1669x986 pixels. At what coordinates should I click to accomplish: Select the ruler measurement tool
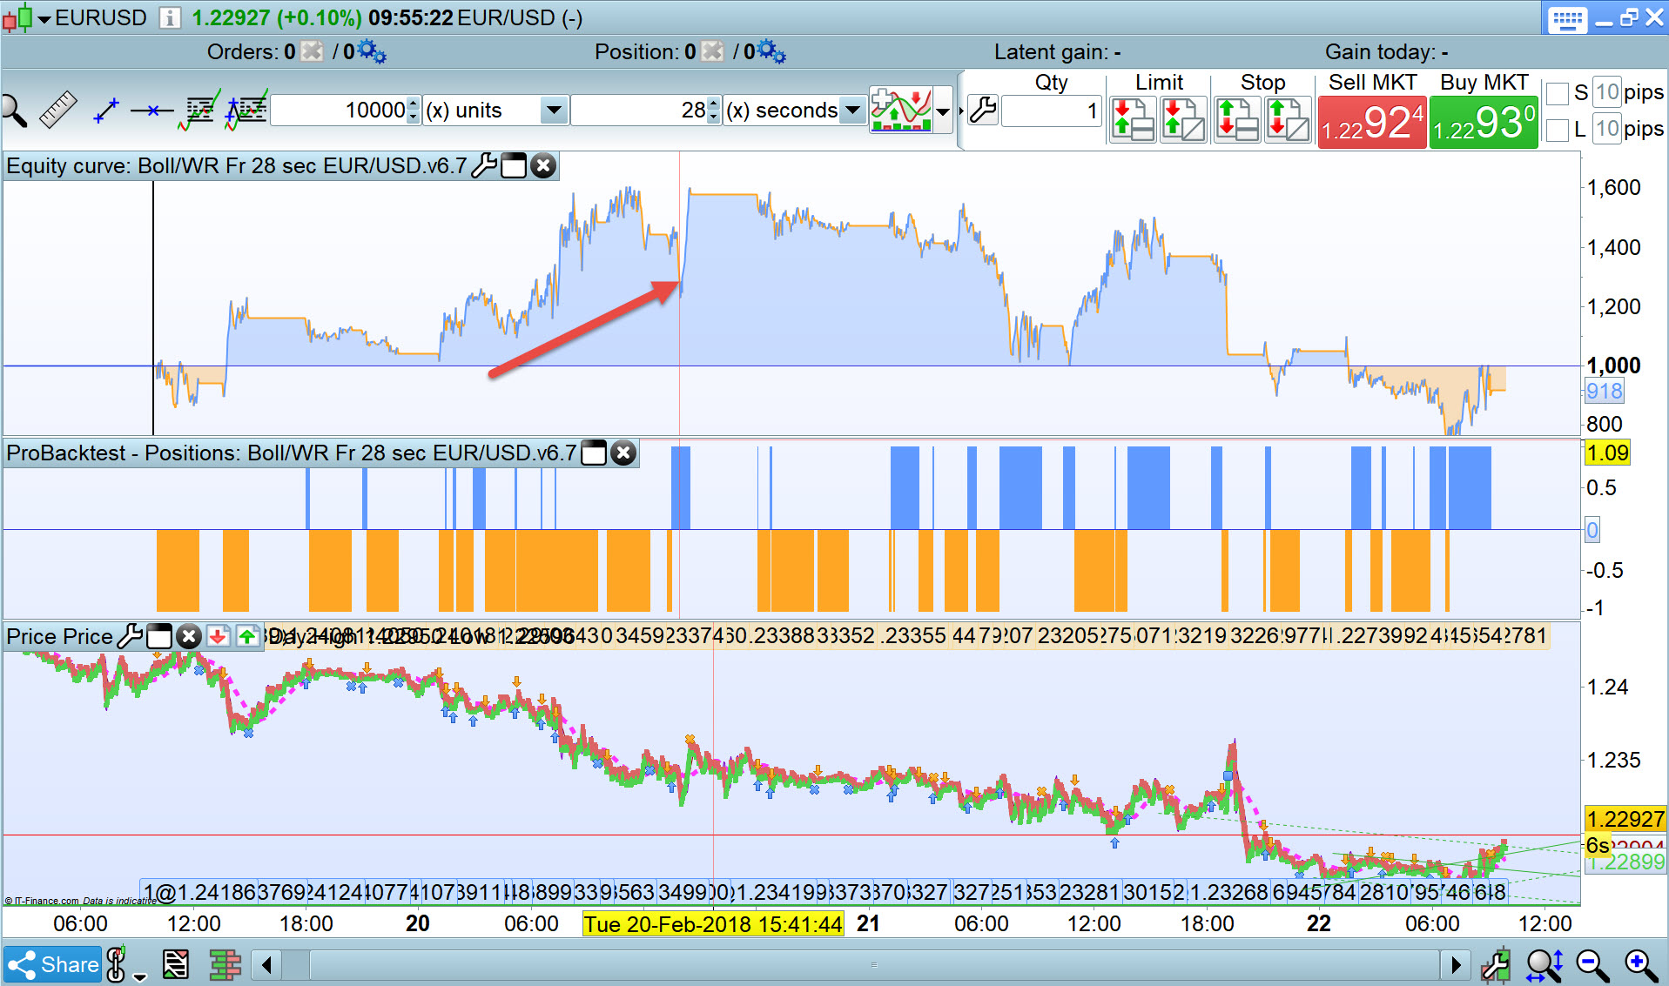pos(58,111)
